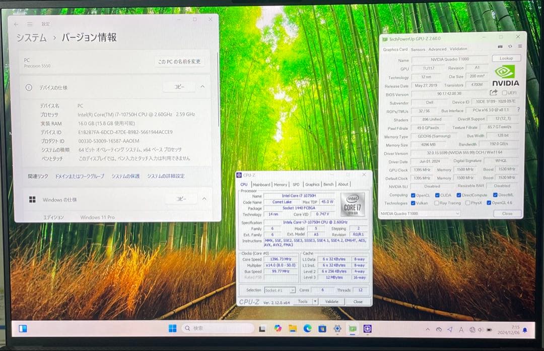The image size is (544, 351).
Task: Click the GPU-Z screenshot camera icon
Action: tap(501, 46)
